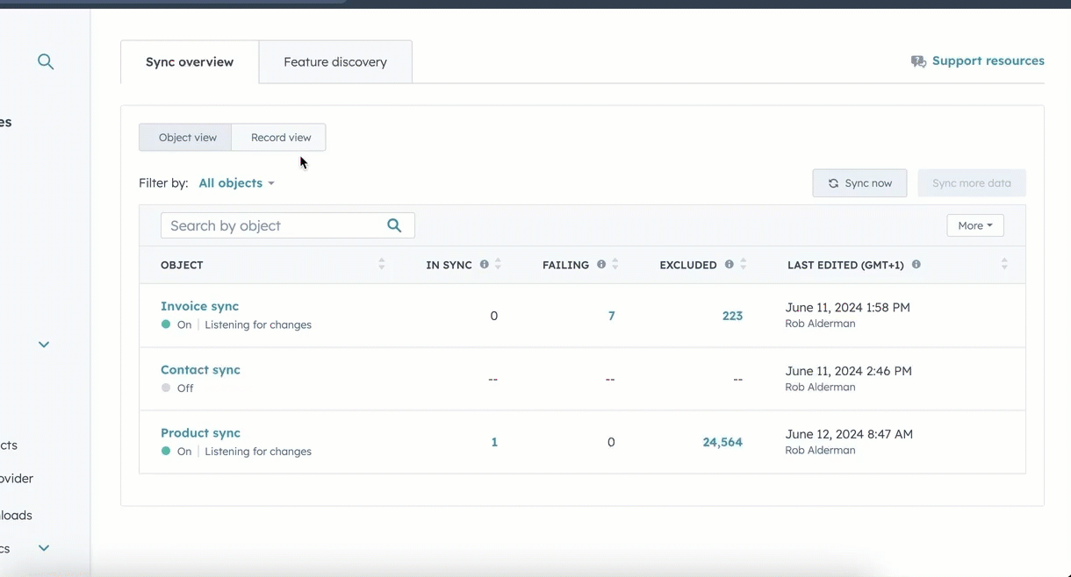Open the Contact sync link
Screen dimensions: 1071x577
tap(200, 369)
